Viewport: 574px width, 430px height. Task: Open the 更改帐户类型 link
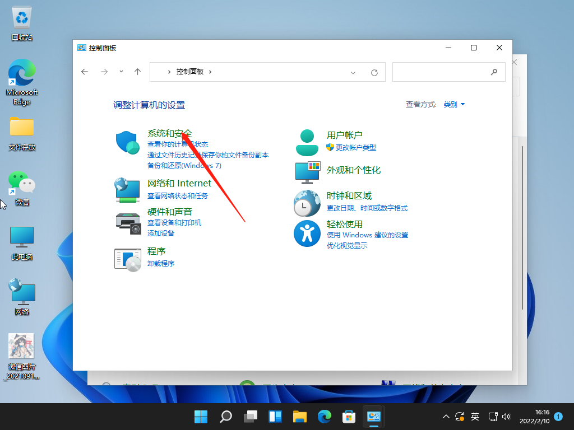tap(355, 147)
